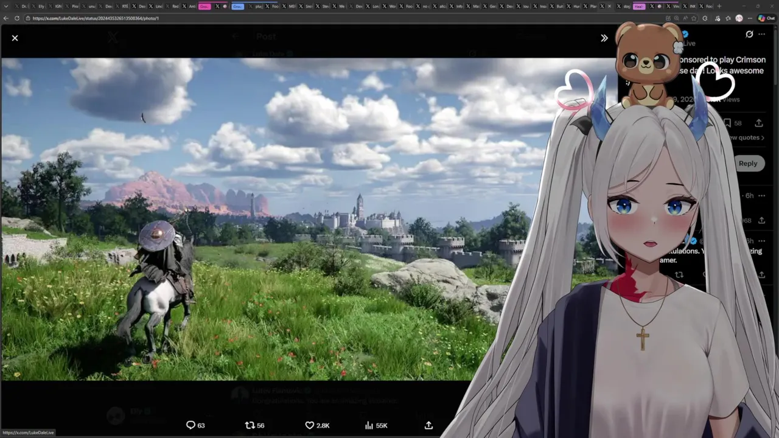Image resolution: width=779 pixels, height=438 pixels.
Task: Switch to the plug tab
Action: [256, 6]
